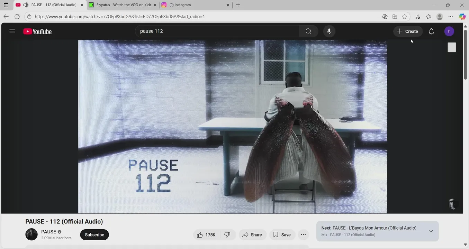
Task: Open next track L'Bayda Mon Amour
Action: pos(369,228)
